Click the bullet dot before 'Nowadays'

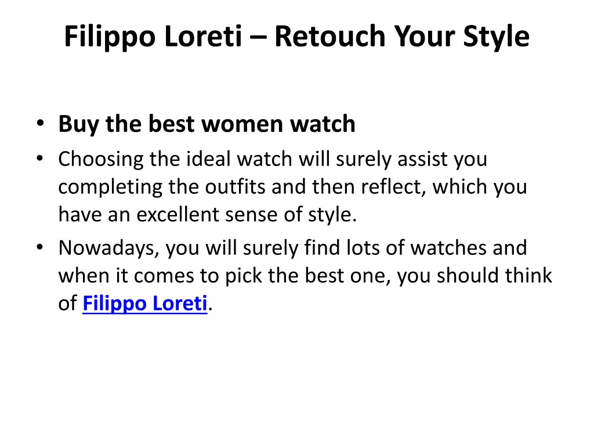pos(40,247)
